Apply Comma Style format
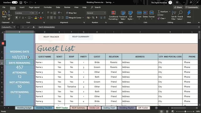 (x=96, y=18)
